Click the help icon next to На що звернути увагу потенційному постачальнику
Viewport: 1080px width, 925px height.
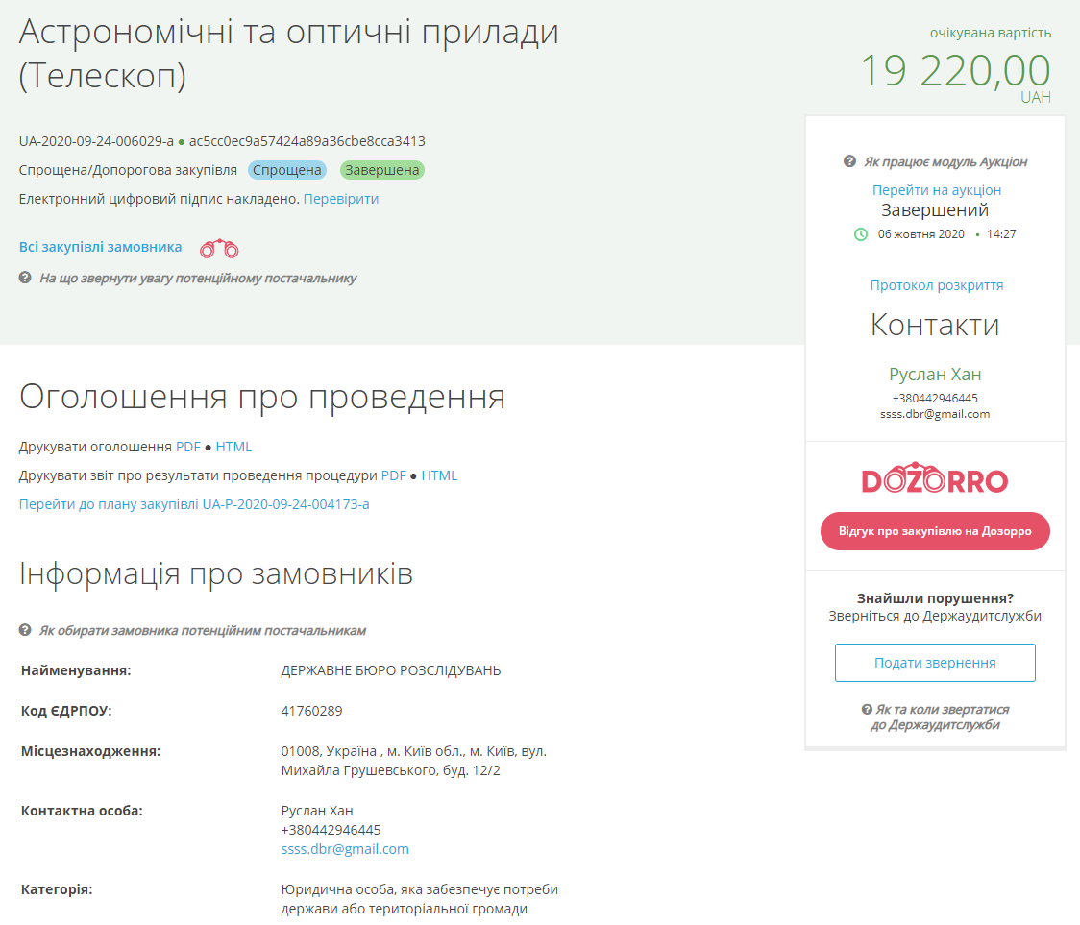tap(26, 278)
